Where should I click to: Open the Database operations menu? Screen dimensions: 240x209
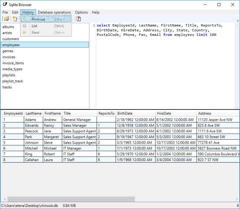coord(54,12)
